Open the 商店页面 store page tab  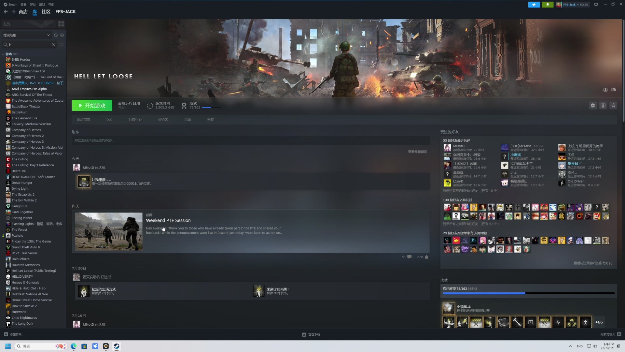coord(83,120)
